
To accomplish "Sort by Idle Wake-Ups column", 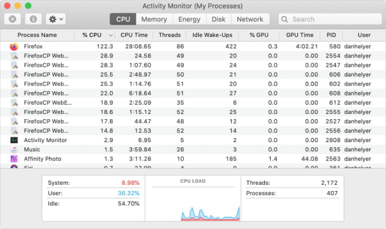I will [213, 35].
